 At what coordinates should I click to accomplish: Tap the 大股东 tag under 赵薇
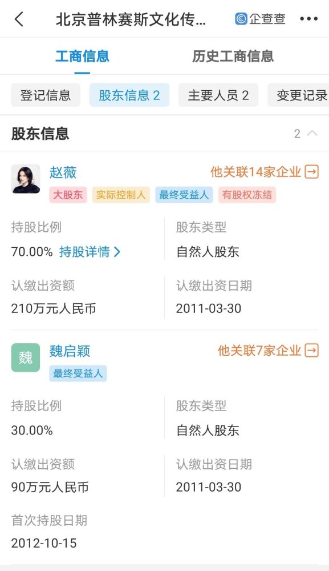click(x=68, y=194)
